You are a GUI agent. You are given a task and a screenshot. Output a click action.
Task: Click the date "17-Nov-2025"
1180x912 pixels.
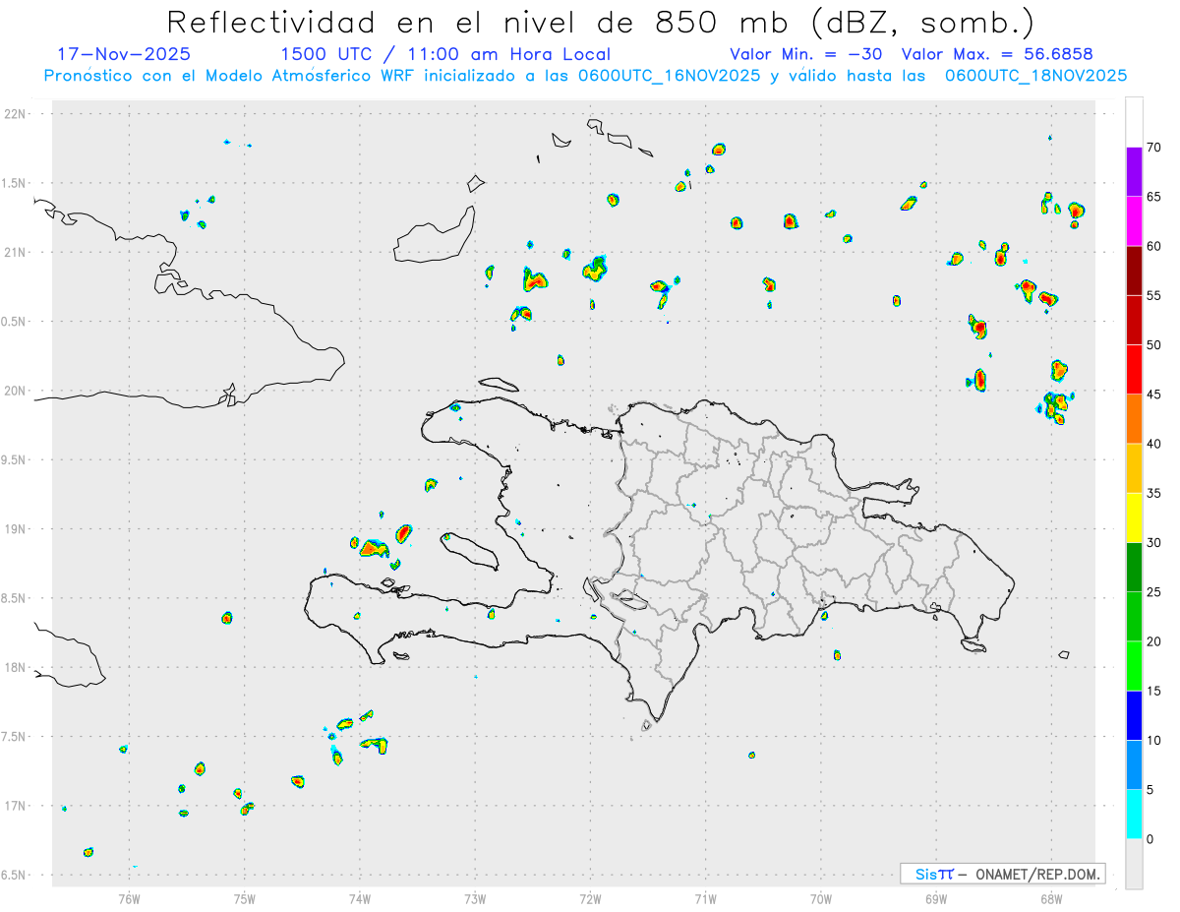click(124, 54)
